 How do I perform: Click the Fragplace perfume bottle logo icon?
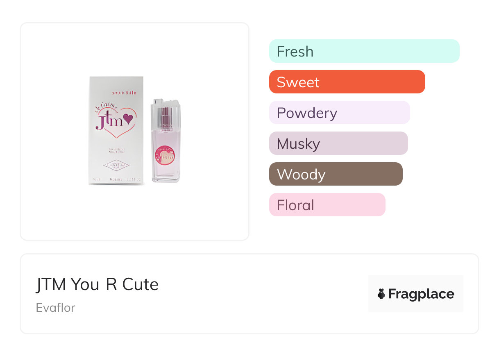381,294
